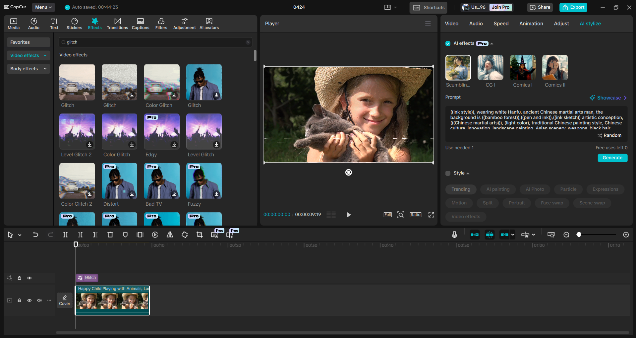Expand the Body effects category dropdown

click(x=45, y=69)
